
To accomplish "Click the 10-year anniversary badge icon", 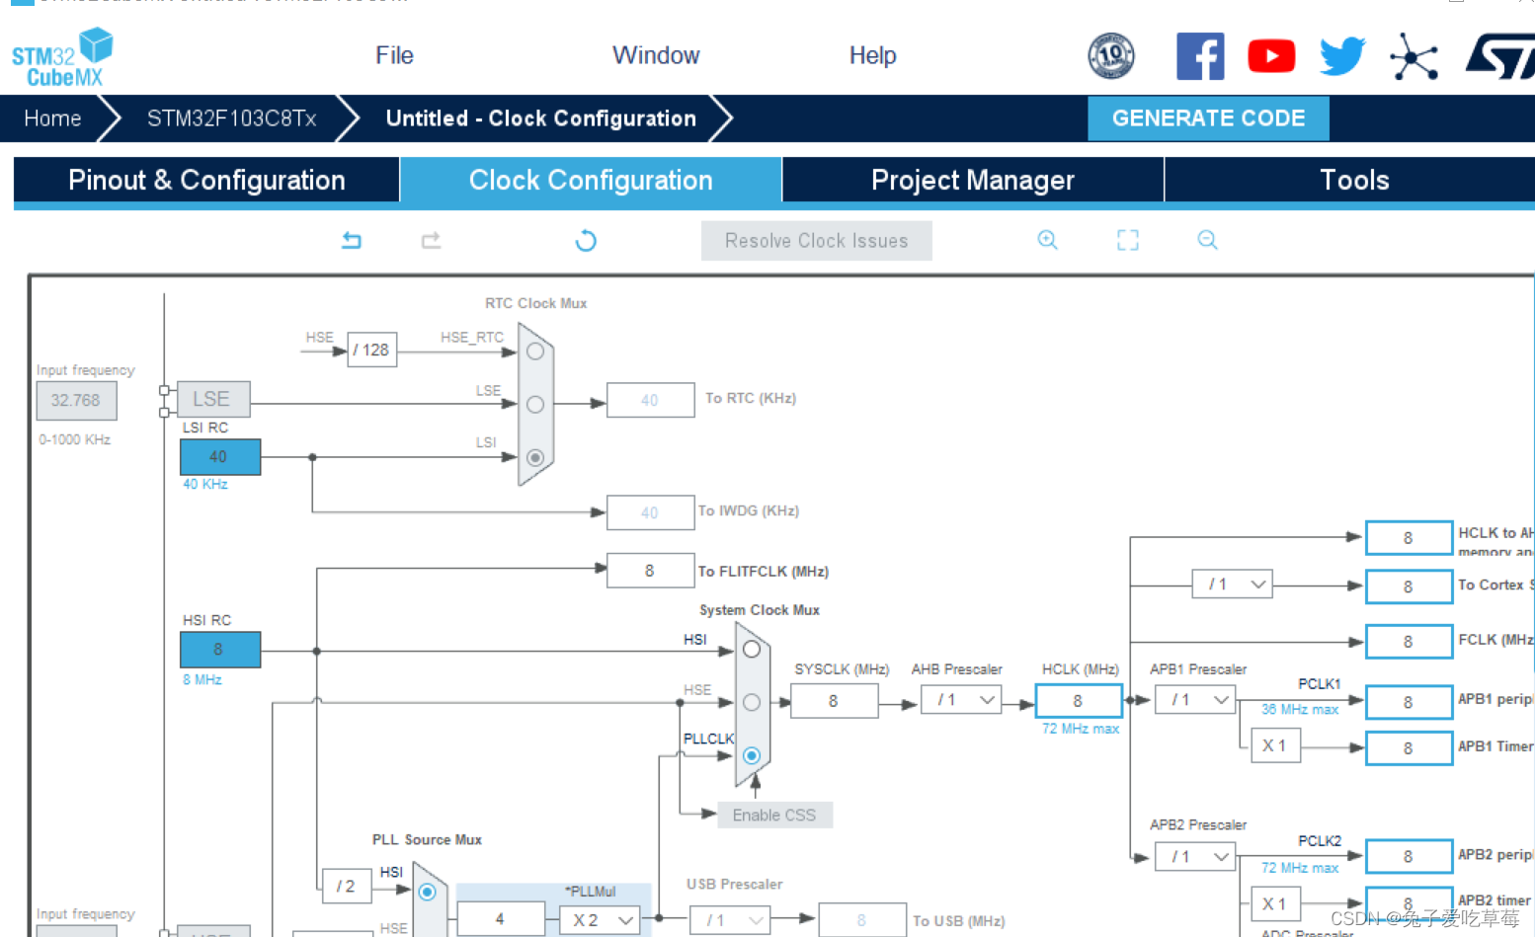I will pyautogui.click(x=1111, y=55).
